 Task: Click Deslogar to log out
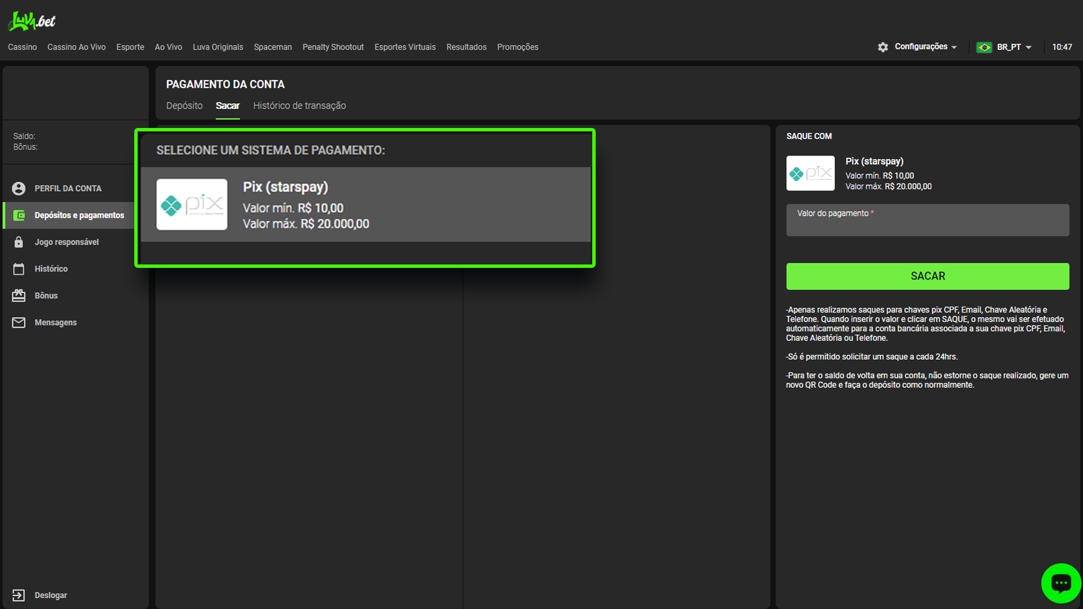click(51, 595)
